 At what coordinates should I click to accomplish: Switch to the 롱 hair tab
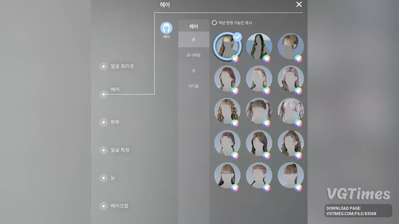pos(194,39)
